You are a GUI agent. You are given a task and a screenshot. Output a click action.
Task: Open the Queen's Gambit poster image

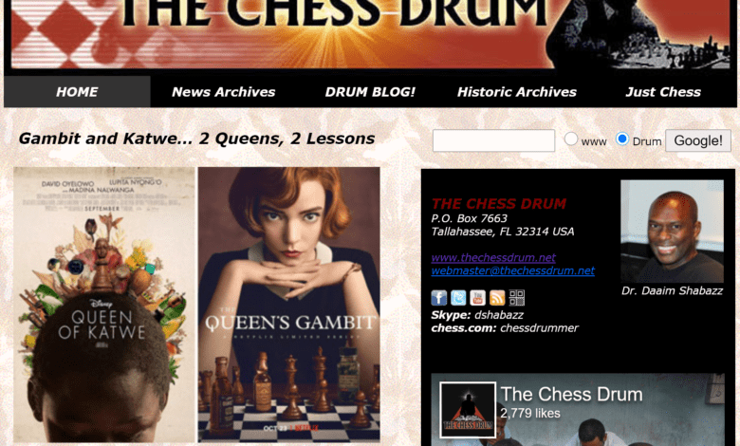(288, 305)
